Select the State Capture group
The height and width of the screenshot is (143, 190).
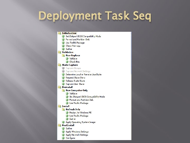pos(70,65)
